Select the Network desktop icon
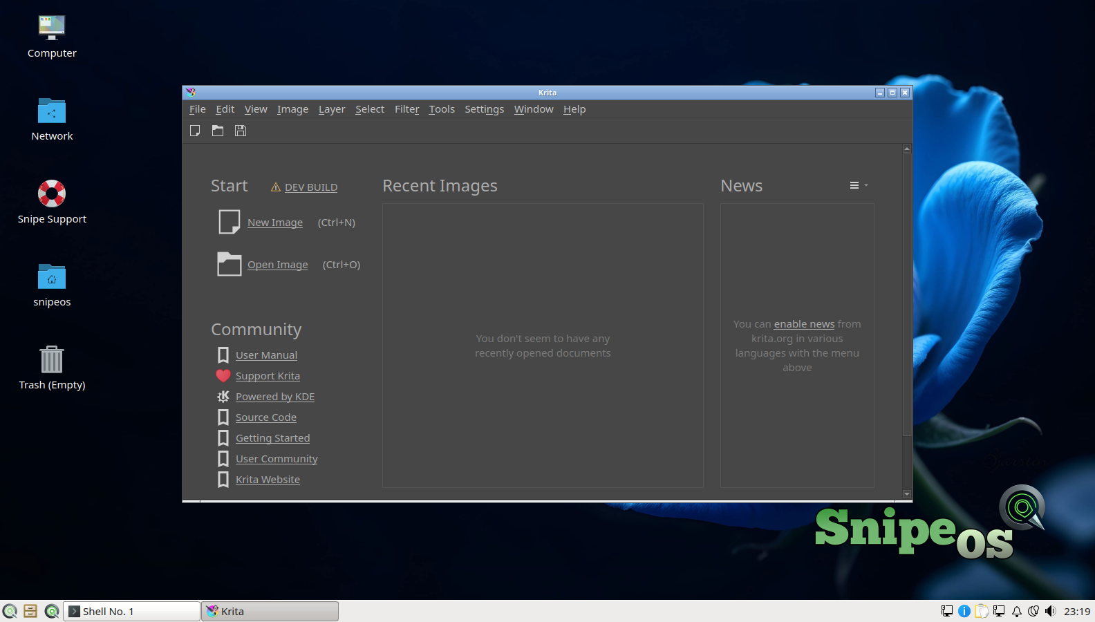Screen dimensions: 1095x622 52,120
